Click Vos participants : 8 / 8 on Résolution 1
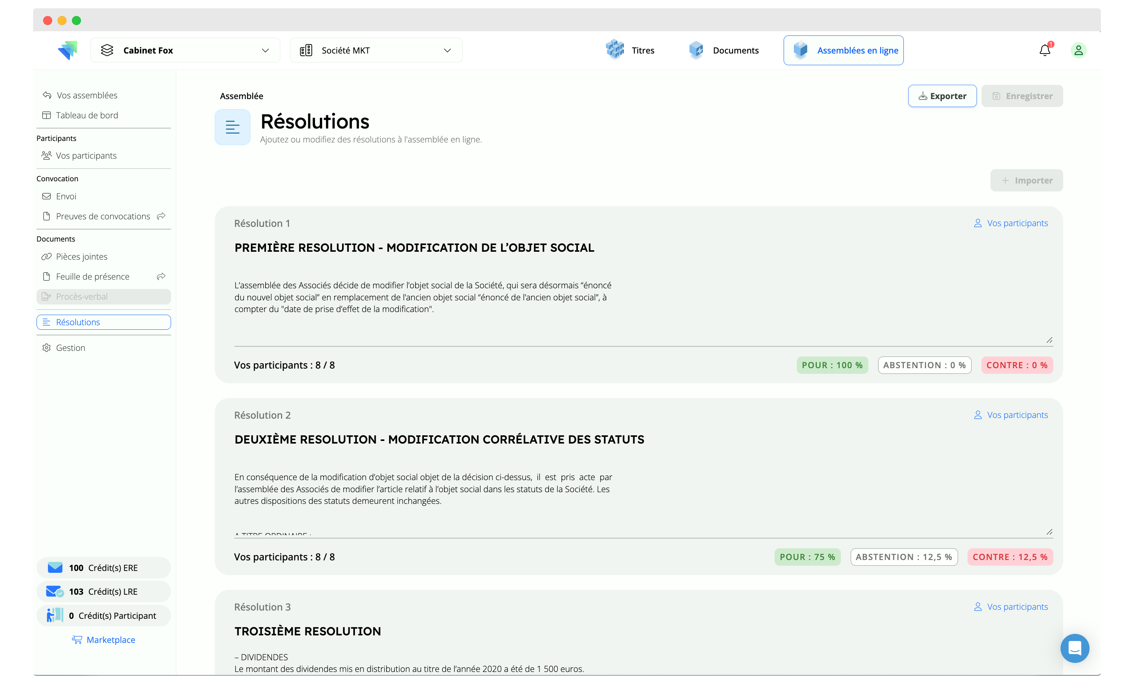This screenshot has width=1134, height=684. (284, 366)
